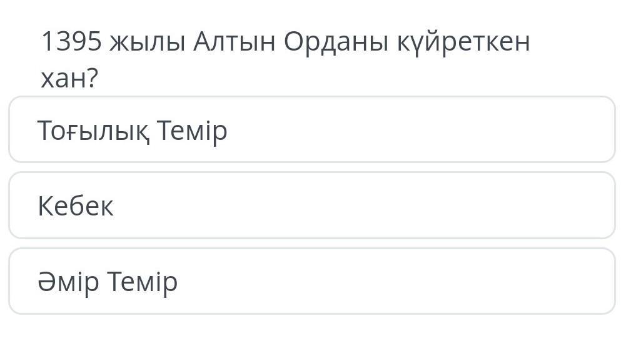Click the word Темір in Тоғылық Темір

(192, 131)
